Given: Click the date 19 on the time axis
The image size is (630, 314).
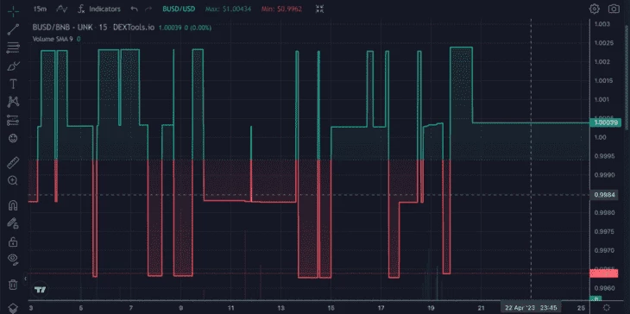Looking at the screenshot, I should pyautogui.click(x=431, y=308).
